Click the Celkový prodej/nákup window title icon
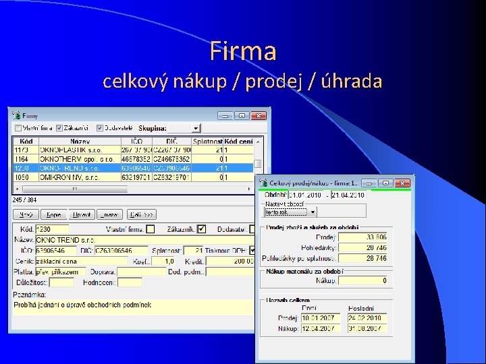 263,183
